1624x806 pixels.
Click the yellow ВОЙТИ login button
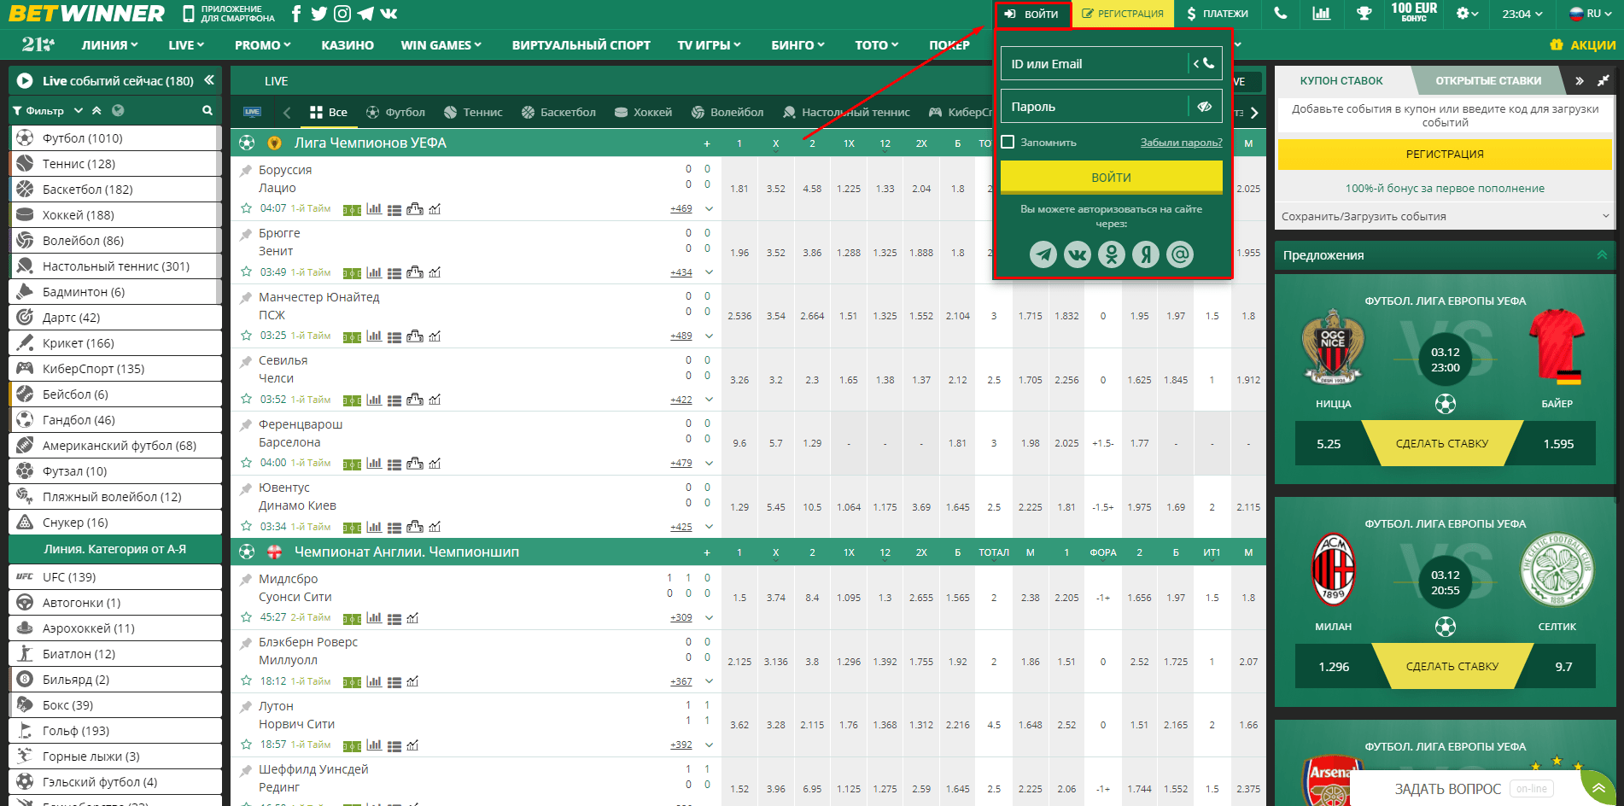[1111, 177]
